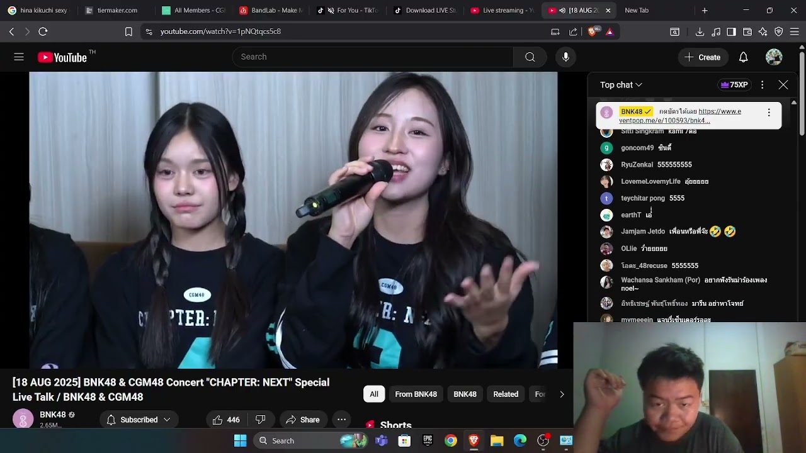
Task: Open the YouTube account avatar menu
Action: click(774, 57)
